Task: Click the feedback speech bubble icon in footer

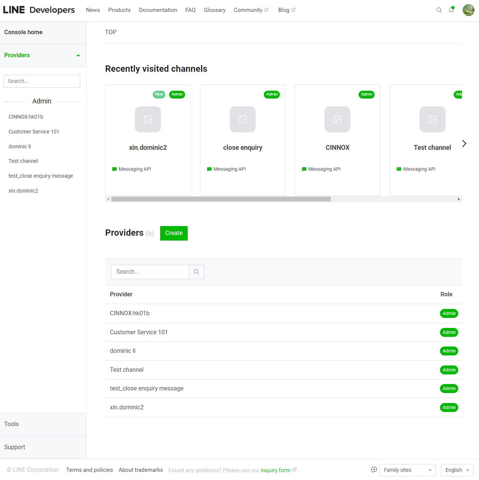Action: (x=374, y=470)
